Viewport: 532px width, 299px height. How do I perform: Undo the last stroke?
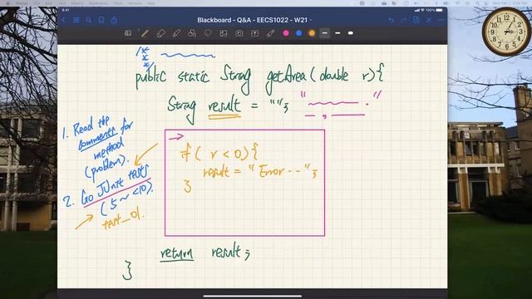(392, 20)
